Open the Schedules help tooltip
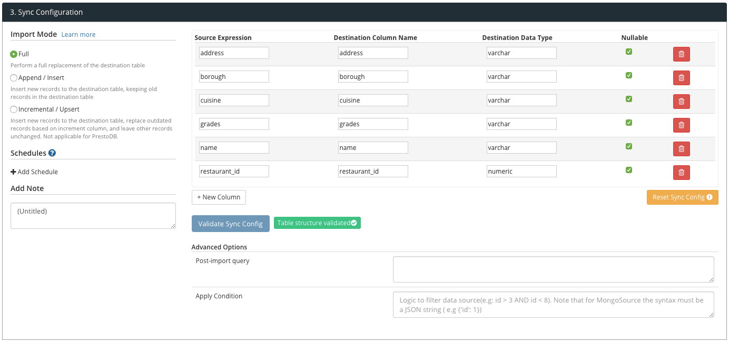This screenshot has height=342, width=729. point(51,153)
